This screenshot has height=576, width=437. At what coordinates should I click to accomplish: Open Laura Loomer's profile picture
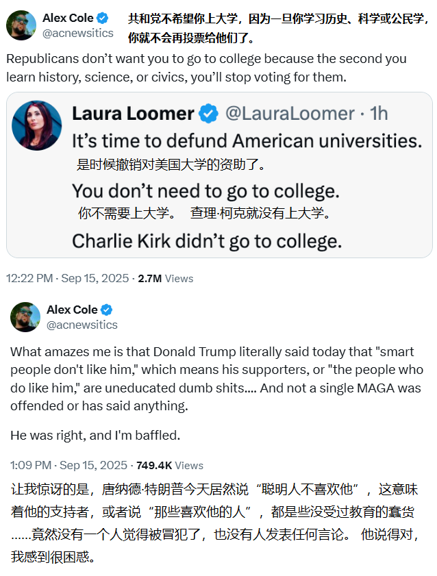coord(37,125)
